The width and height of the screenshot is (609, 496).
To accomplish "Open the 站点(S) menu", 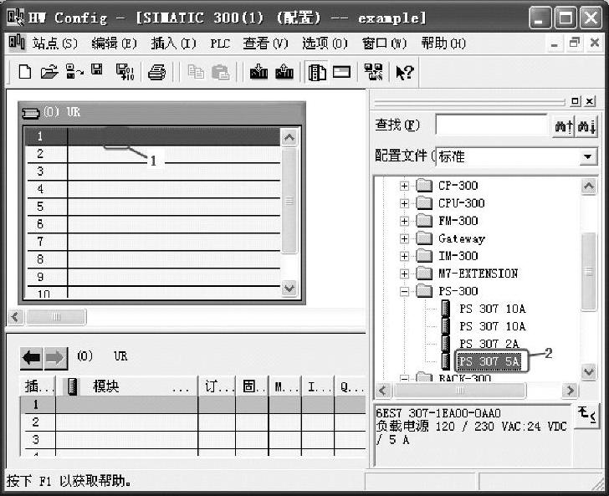I will (x=54, y=43).
